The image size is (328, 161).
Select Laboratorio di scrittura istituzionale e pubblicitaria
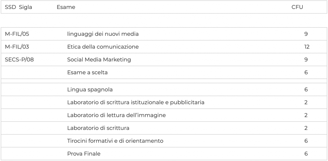136,102
